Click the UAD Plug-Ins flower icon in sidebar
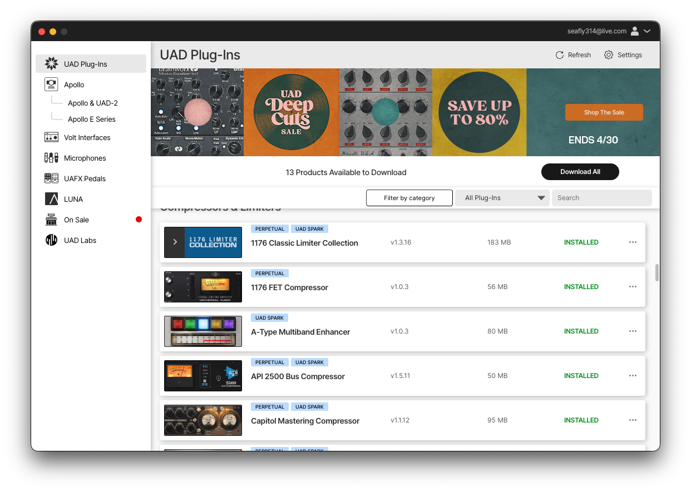The width and height of the screenshot is (691, 492). (52, 63)
